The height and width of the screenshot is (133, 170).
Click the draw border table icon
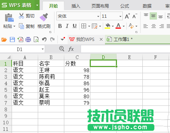click(94, 26)
